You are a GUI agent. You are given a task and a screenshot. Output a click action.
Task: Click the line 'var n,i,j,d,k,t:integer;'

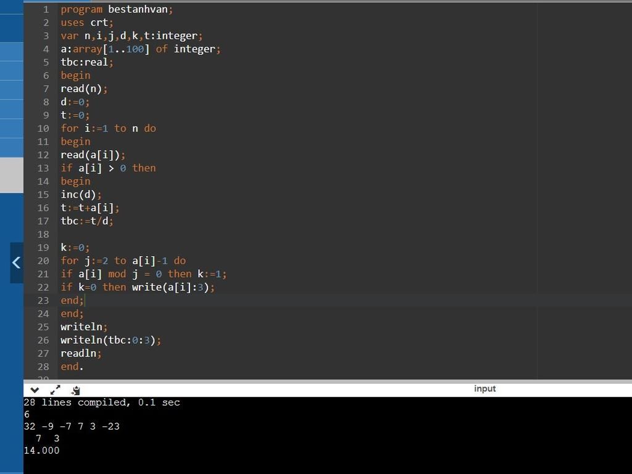(131, 36)
